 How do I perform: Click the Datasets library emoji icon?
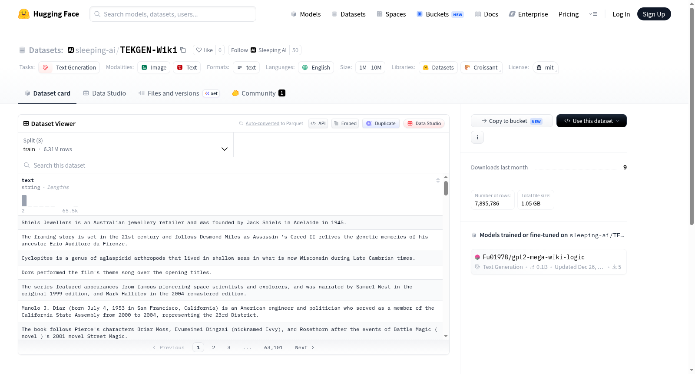point(426,67)
